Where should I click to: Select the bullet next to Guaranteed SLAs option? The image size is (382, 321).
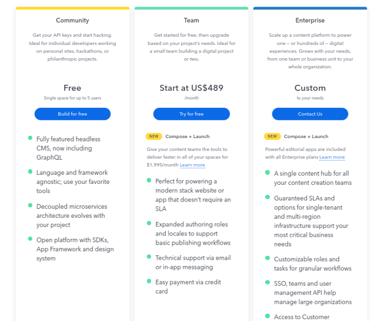click(267, 196)
